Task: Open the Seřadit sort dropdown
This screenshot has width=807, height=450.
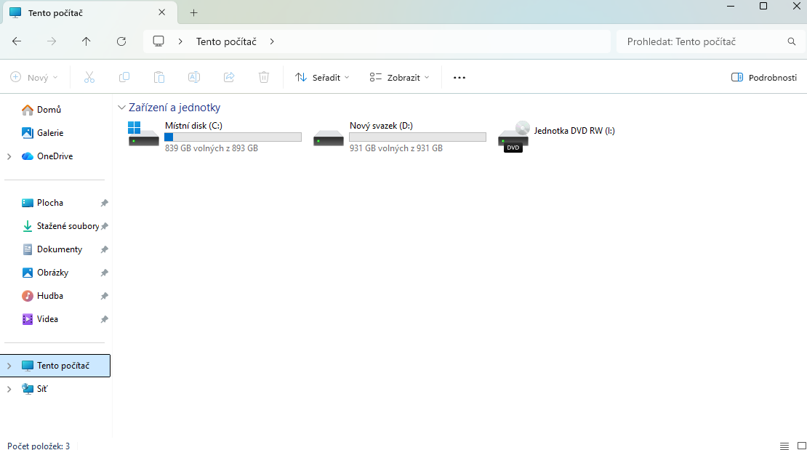Action: tap(322, 77)
